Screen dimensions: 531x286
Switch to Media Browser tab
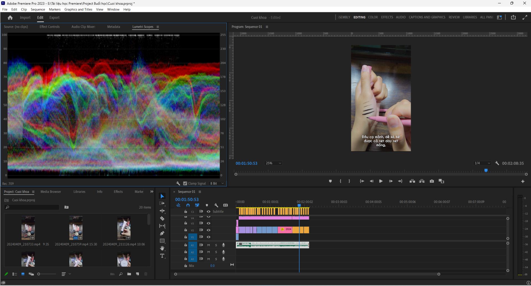(51, 192)
